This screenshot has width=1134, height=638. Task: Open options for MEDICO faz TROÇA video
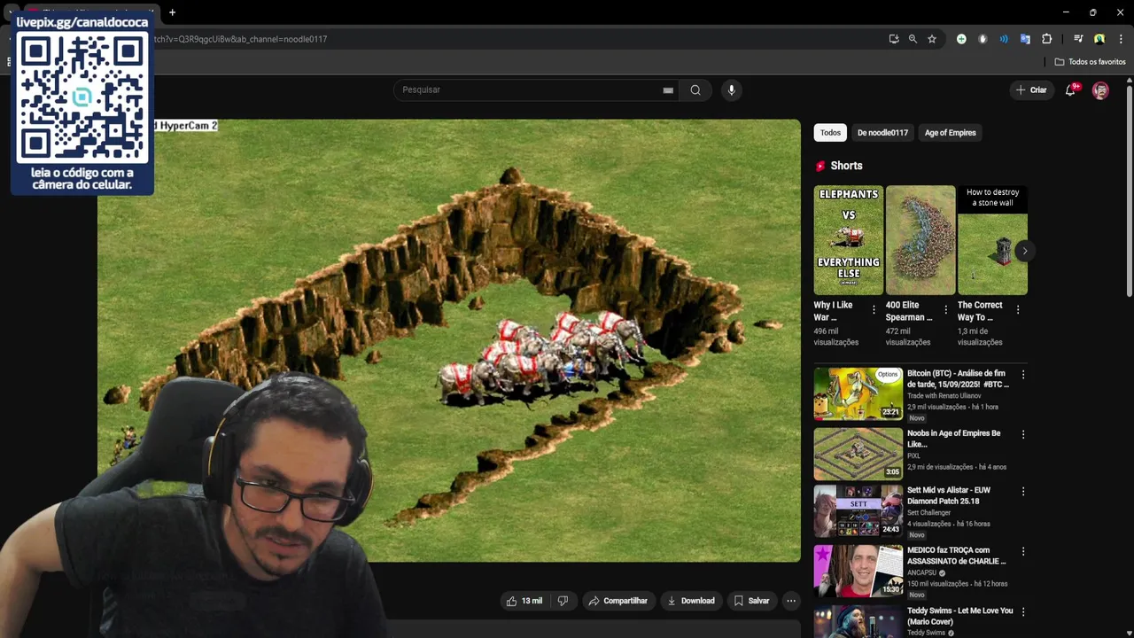click(1022, 551)
